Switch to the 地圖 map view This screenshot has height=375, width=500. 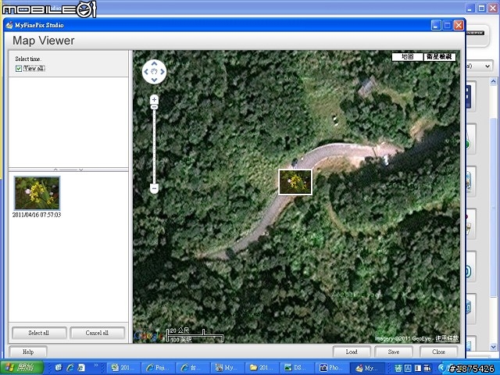[x=408, y=57]
